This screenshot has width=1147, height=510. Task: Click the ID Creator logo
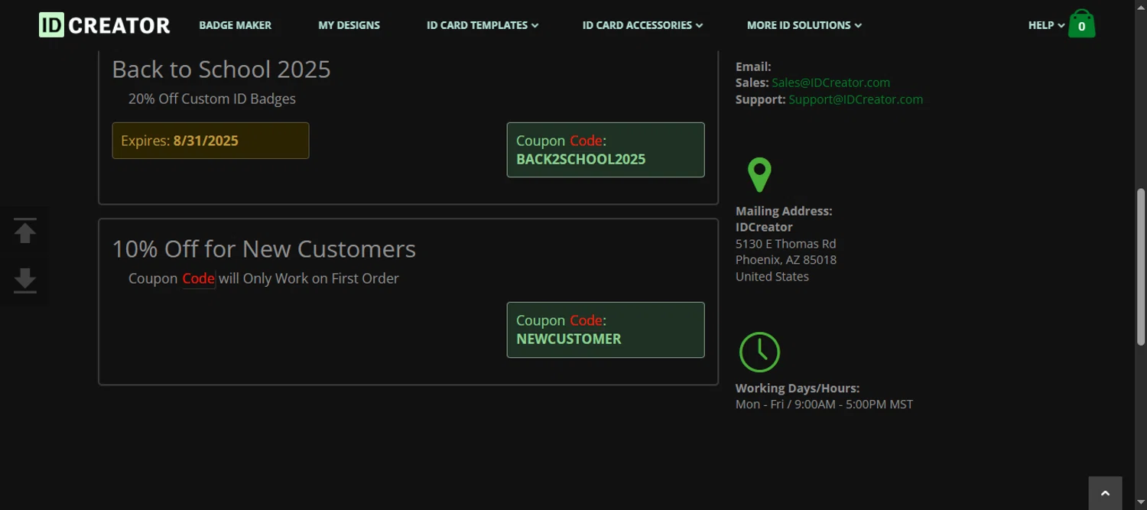(x=105, y=25)
